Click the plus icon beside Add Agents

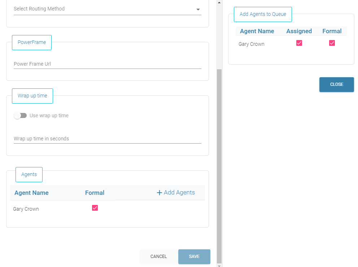pyautogui.click(x=159, y=193)
